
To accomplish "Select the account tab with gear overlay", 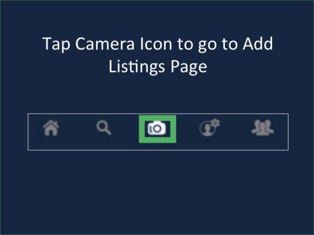I will tap(210, 128).
